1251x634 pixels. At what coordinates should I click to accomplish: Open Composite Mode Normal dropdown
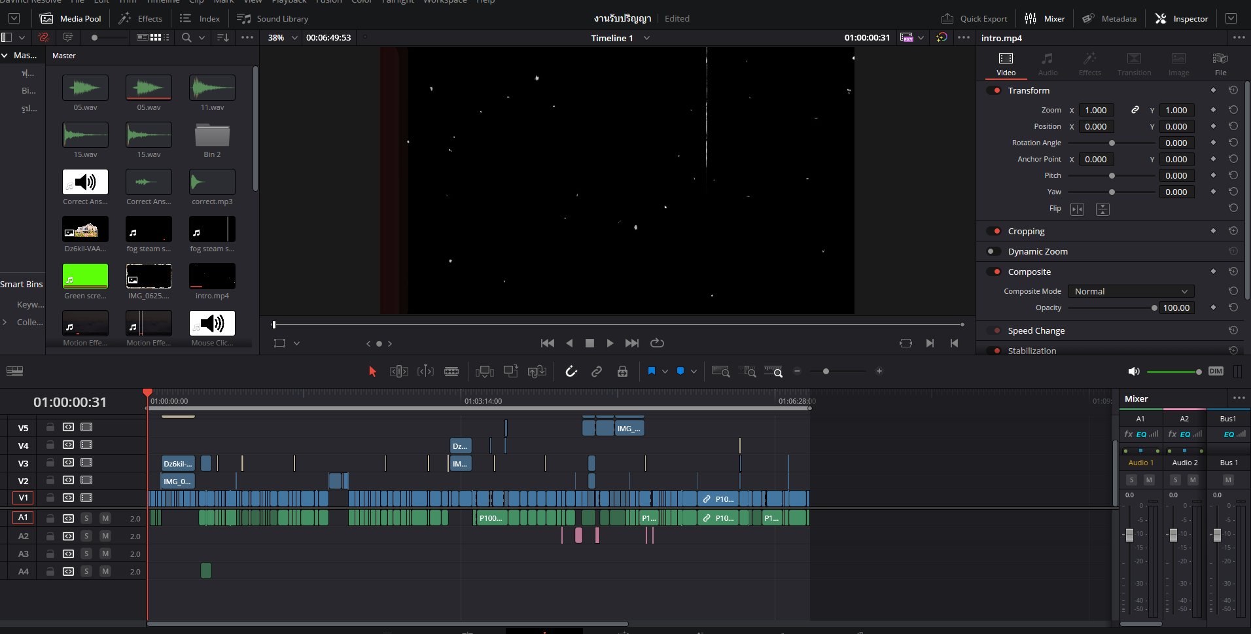tap(1131, 291)
